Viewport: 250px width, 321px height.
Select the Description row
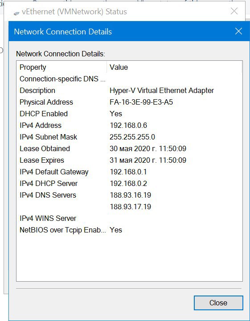tap(129, 90)
